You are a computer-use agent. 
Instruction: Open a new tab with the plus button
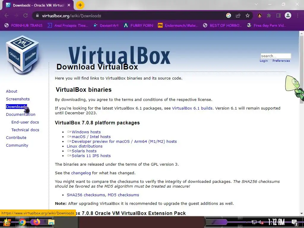80,5
